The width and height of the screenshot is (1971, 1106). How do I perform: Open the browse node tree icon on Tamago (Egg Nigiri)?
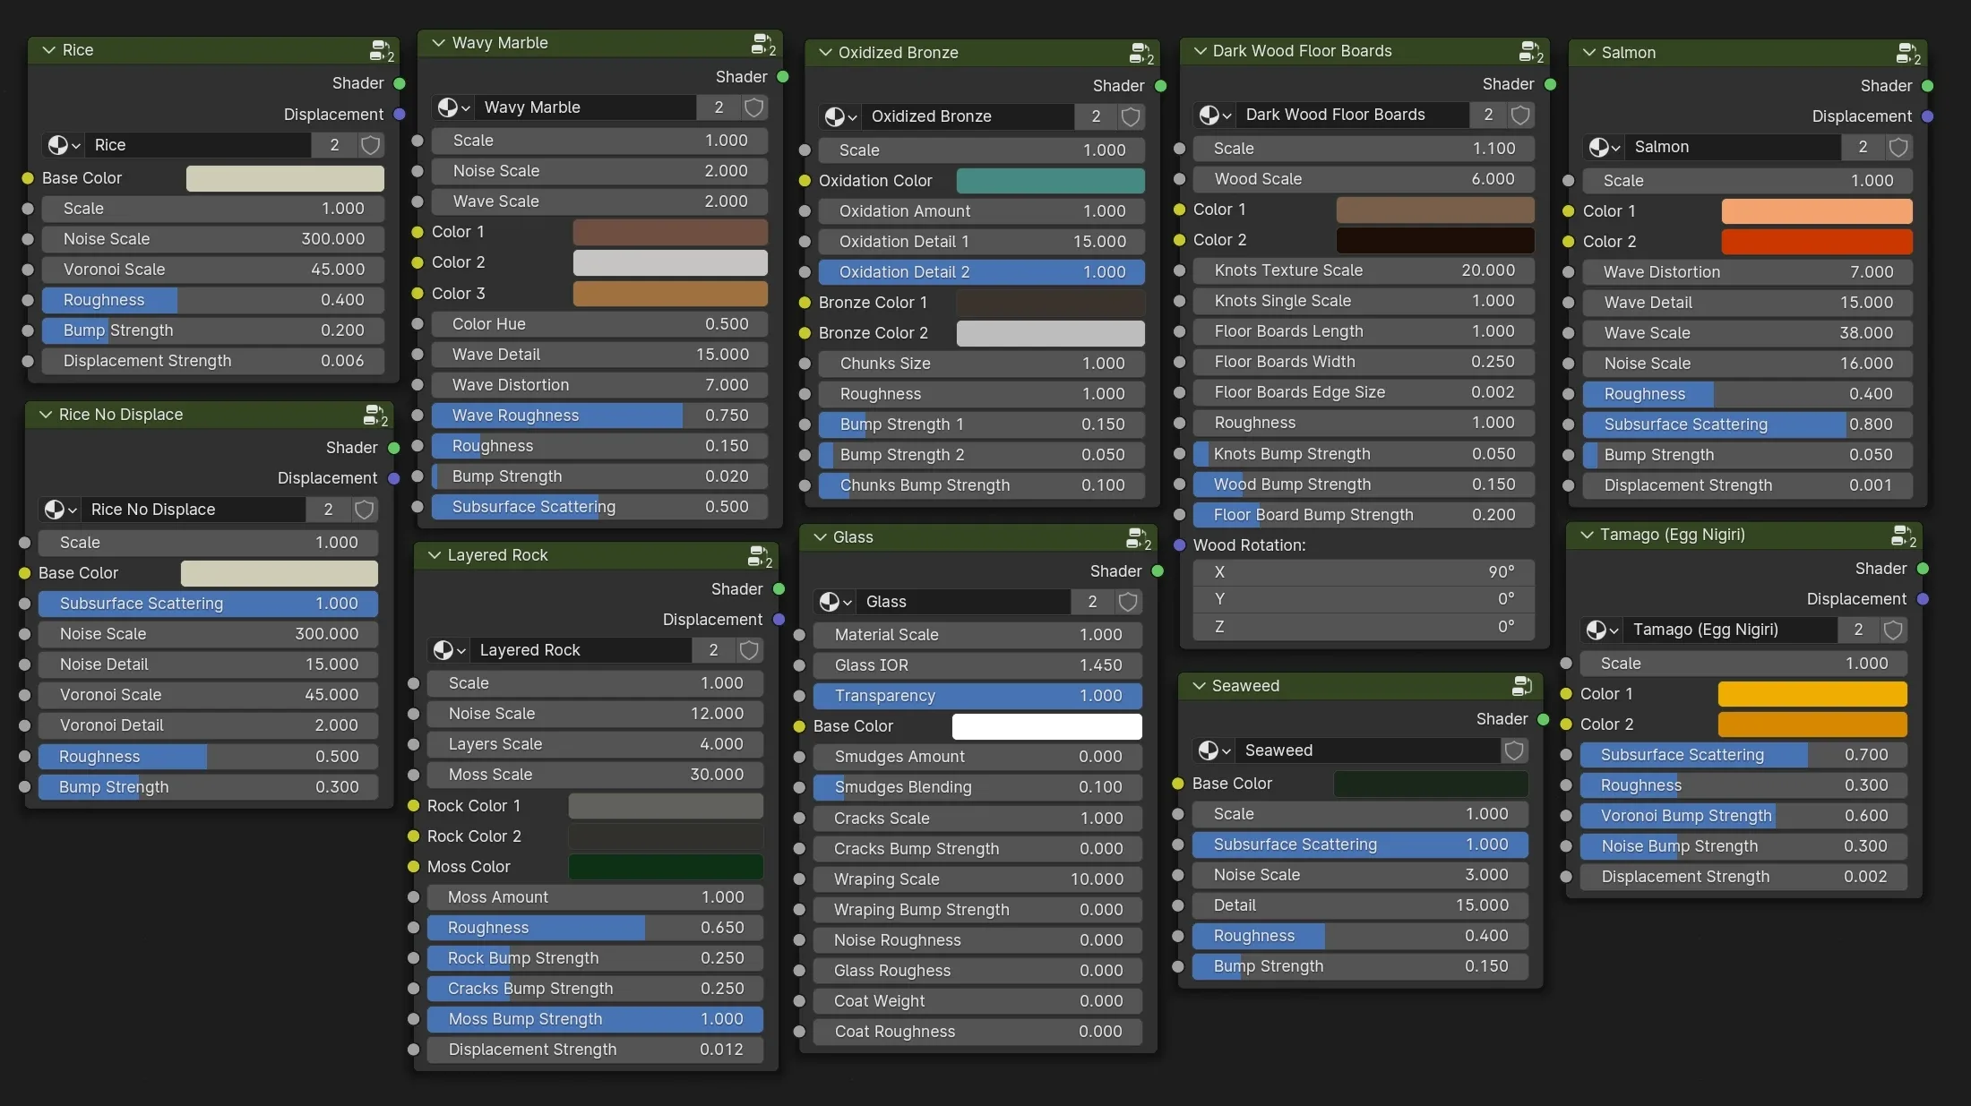(x=1601, y=630)
